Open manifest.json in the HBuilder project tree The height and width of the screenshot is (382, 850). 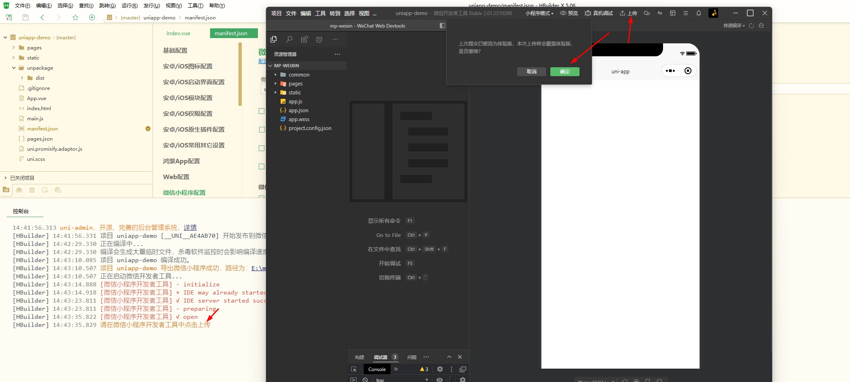[43, 128]
